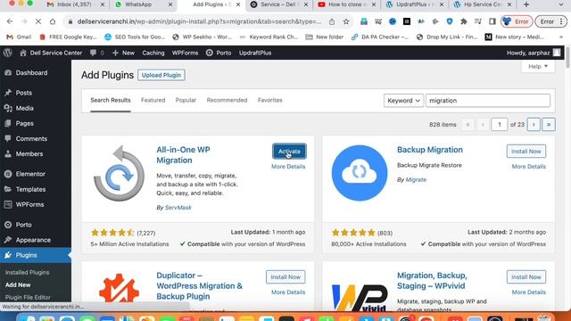The width and height of the screenshot is (571, 321).
Task: Open Posts in the sidebar
Action: click(x=24, y=93)
